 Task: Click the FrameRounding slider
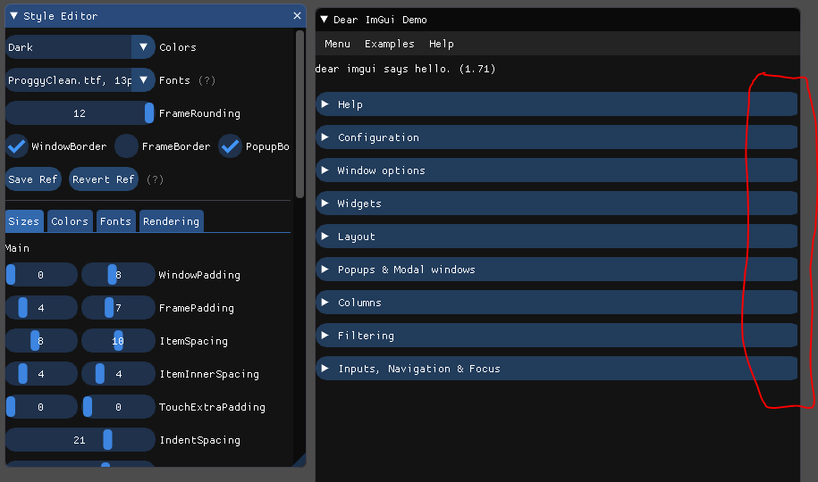pos(80,113)
